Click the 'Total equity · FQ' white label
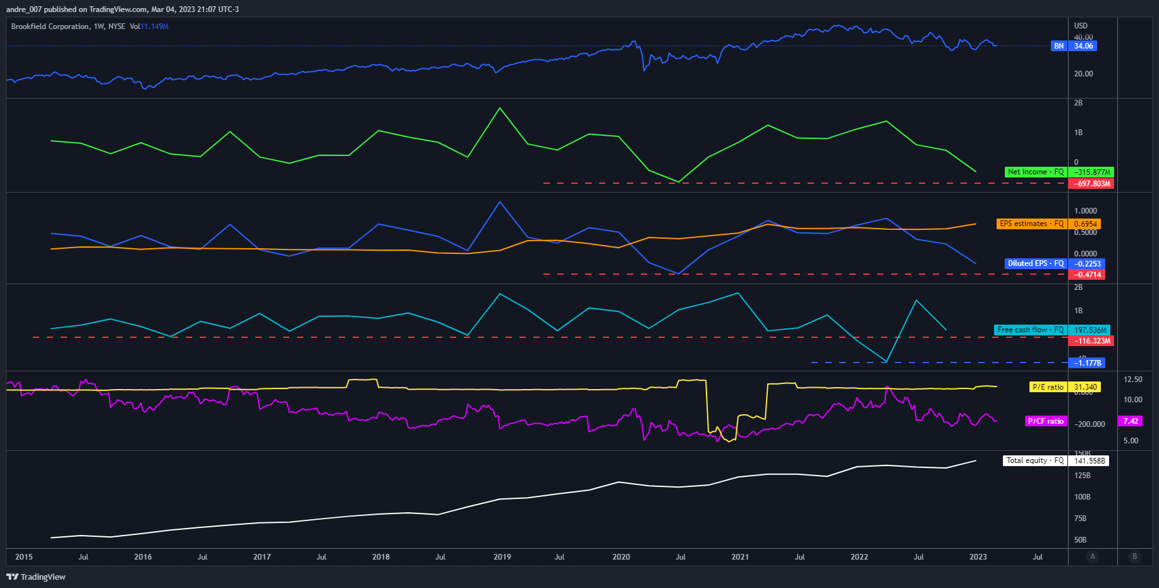 tap(1035, 460)
